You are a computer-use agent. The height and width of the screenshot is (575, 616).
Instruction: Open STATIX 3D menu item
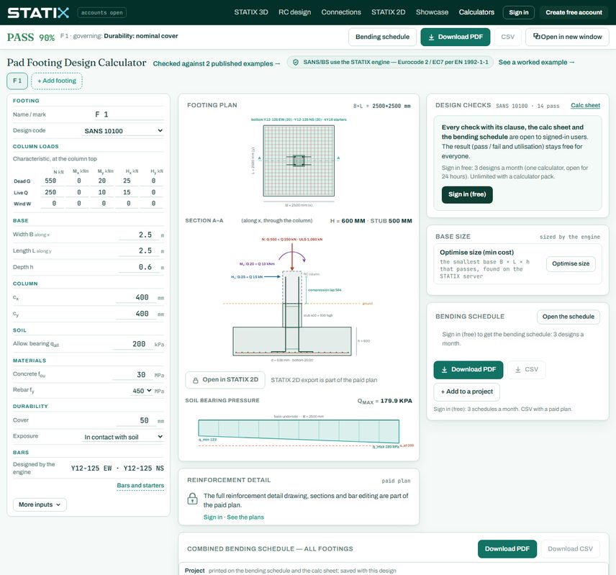(x=251, y=12)
